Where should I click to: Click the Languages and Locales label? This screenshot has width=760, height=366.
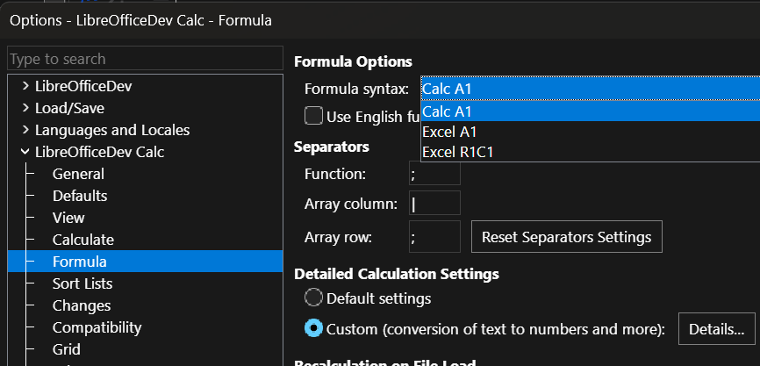coord(112,130)
